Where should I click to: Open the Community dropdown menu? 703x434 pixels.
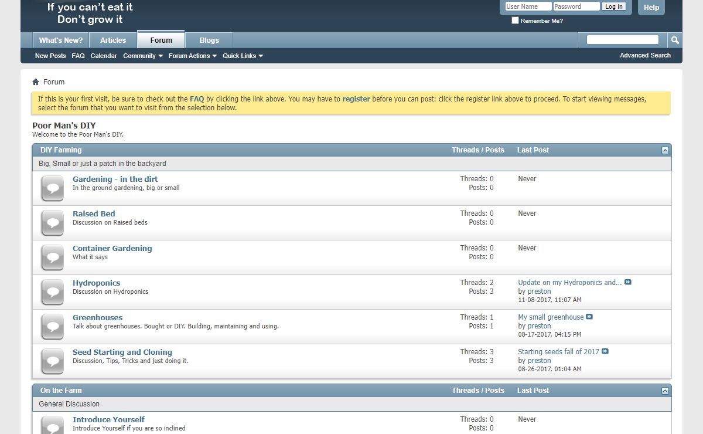coord(142,56)
